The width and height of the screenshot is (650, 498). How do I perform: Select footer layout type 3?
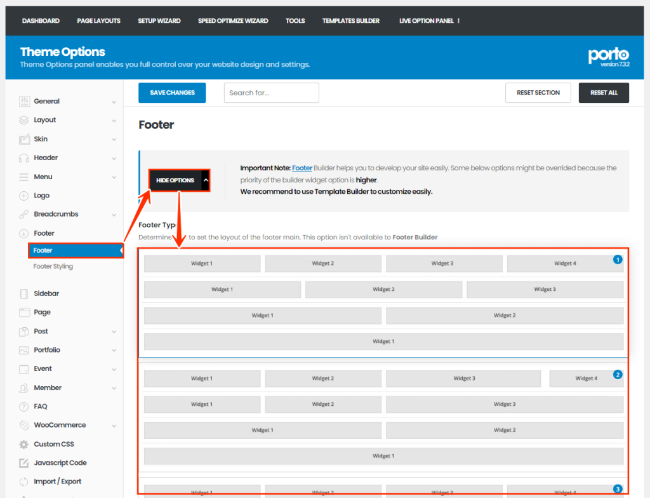(x=618, y=488)
